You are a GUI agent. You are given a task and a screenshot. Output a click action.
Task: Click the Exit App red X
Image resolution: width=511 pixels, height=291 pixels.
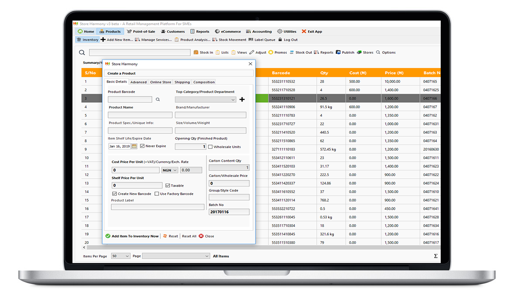304,31
